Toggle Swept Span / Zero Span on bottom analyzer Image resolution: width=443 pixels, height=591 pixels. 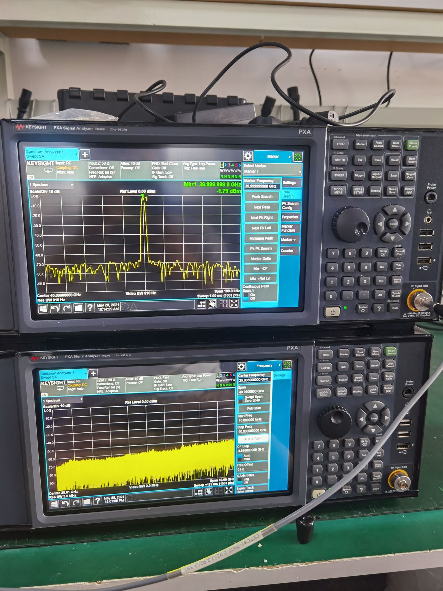[254, 399]
